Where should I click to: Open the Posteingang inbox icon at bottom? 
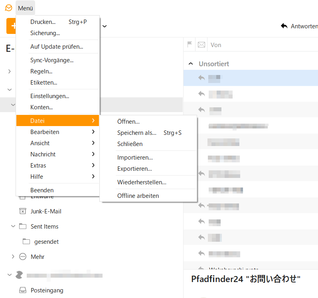[23, 290]
